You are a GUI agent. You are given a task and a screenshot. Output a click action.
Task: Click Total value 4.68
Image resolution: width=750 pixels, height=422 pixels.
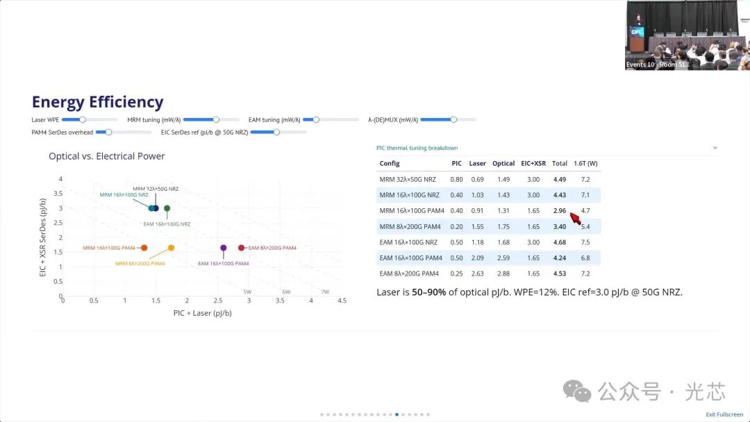(x=560, y=242)
